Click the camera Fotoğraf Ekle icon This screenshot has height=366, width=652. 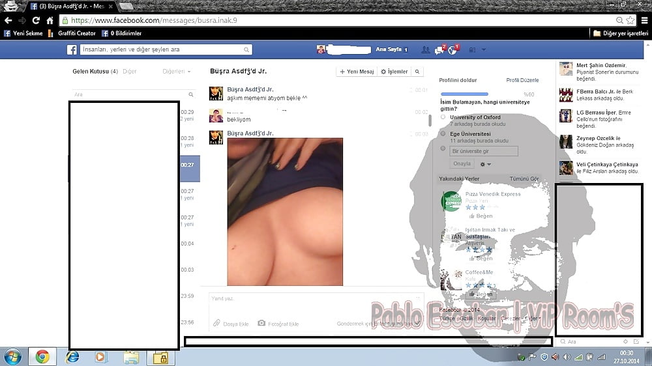[261, 323]
